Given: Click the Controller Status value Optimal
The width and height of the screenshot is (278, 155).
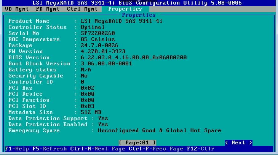Looking at the screenshot, I should point(93,27).
